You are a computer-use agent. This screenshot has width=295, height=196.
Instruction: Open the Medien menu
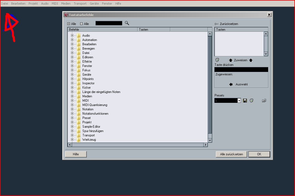[66, 4]
